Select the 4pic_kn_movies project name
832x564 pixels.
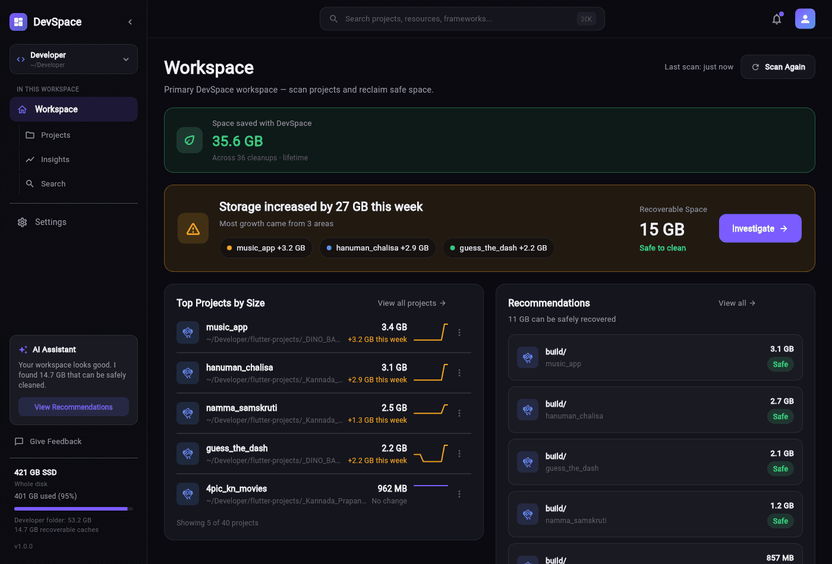237,489
